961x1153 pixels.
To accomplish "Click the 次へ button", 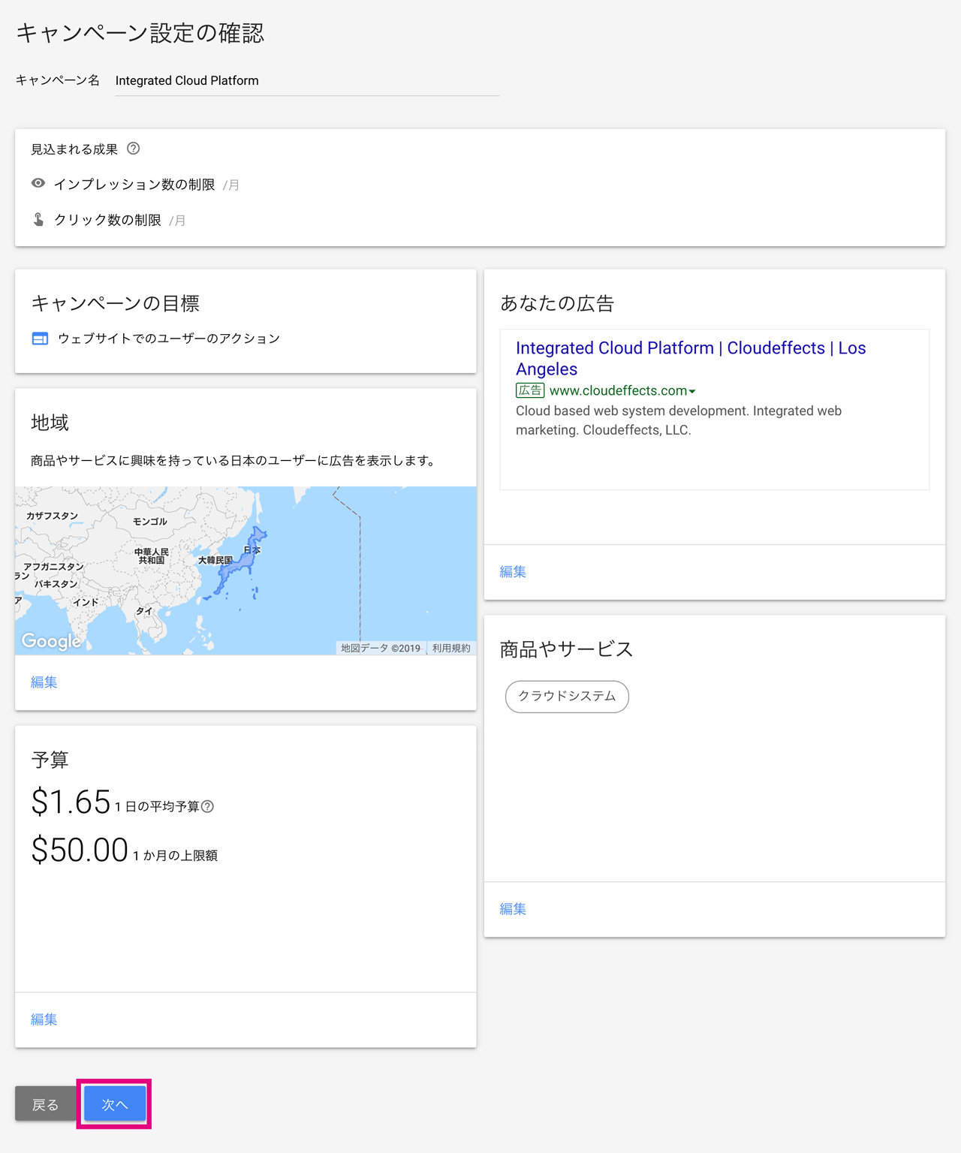I will (x=115, y=1104).
